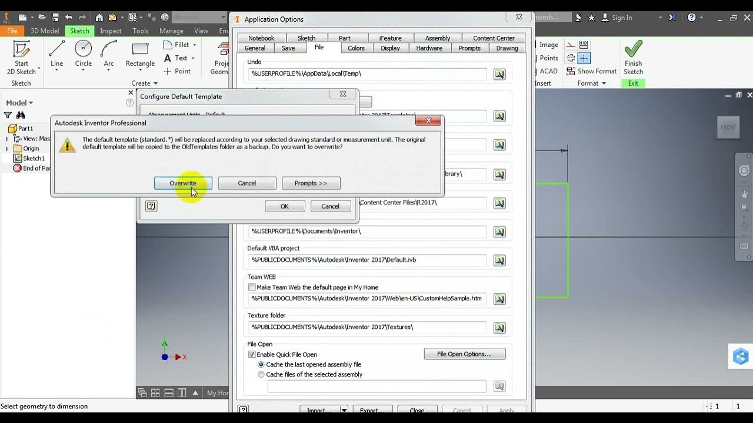Click the find binoculars icon in Model browser
753x423 pixels.
point(21,115)
